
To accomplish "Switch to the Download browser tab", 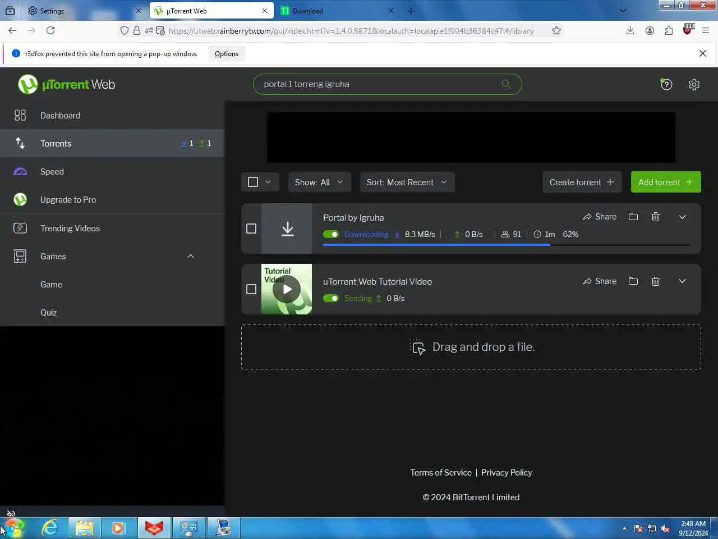I will coord(337,11).
